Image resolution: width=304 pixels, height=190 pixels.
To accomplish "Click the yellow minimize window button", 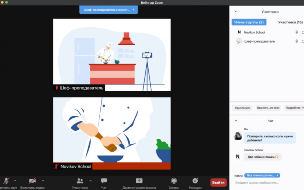I will pyautogui.click(x=2, y=2).
